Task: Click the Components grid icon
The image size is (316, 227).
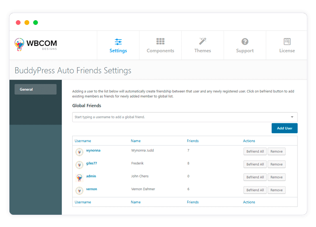Action: [160, 41]
